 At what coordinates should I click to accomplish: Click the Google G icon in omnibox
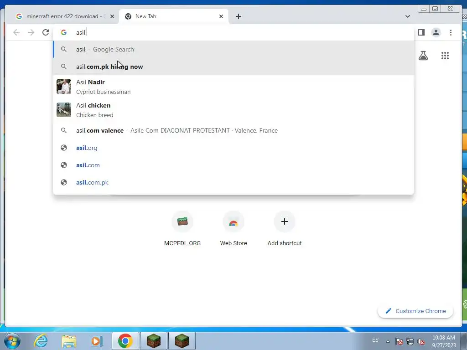pyautogui.click(x=64, y=32)
